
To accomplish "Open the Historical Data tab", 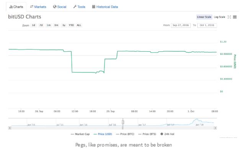I will click(x=105, y=7).
